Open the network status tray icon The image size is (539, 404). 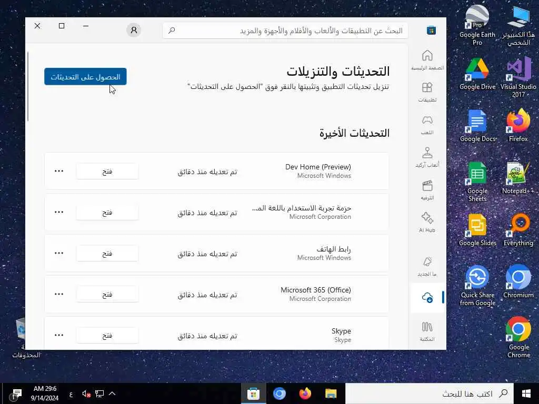(x=99, y=393)
